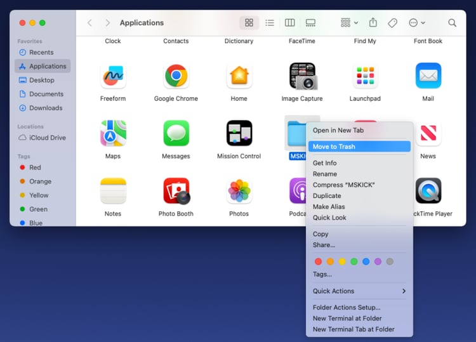Open Recents in the sidebar
Viewport: 476px width, 342px height.
pos(43,52)
